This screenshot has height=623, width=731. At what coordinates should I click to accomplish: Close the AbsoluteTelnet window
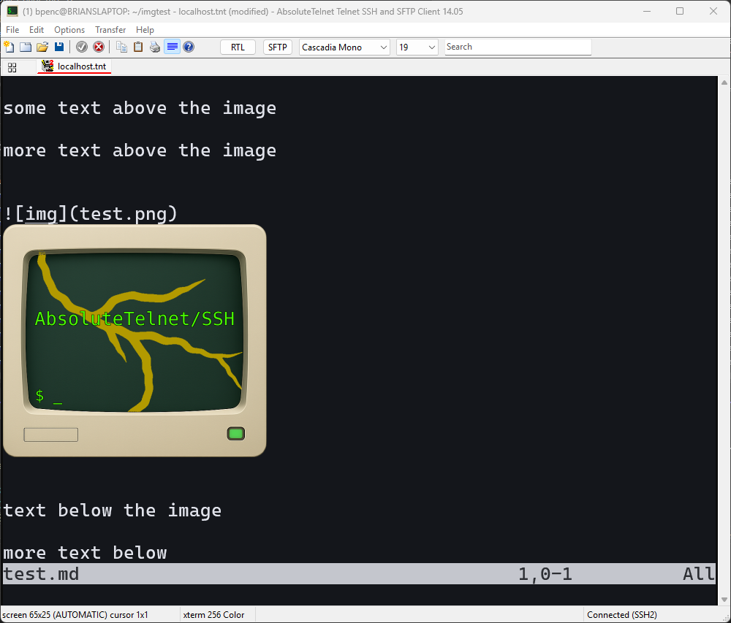coord(713,11)
